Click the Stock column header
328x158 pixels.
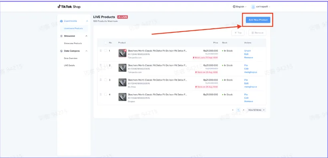[224, 43]
